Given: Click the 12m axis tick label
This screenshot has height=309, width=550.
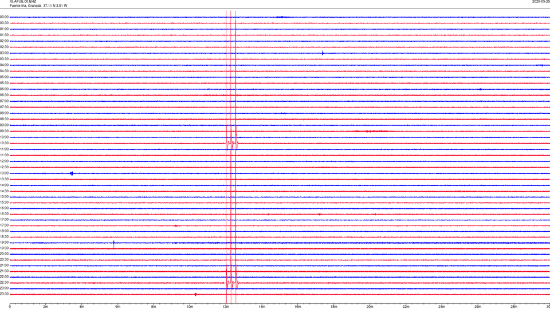Looking at the screenshot, I should tap(226, 307).
